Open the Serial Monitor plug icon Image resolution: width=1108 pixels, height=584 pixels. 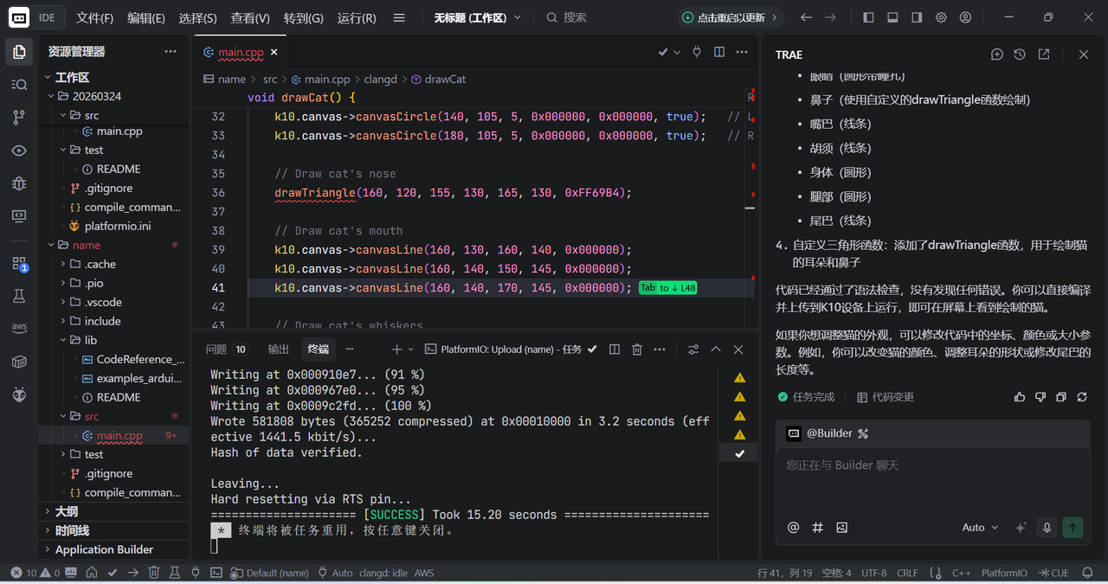click(195, 572)
